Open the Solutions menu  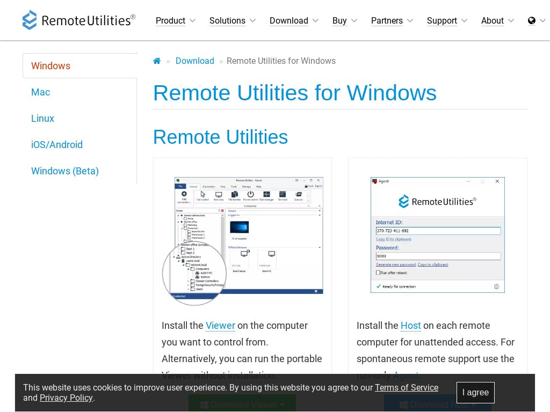tap(227, 20)
